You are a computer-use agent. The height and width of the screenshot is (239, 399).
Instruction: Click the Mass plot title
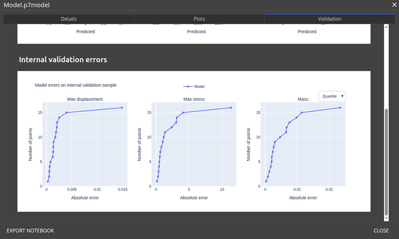[x=303, y=99]
